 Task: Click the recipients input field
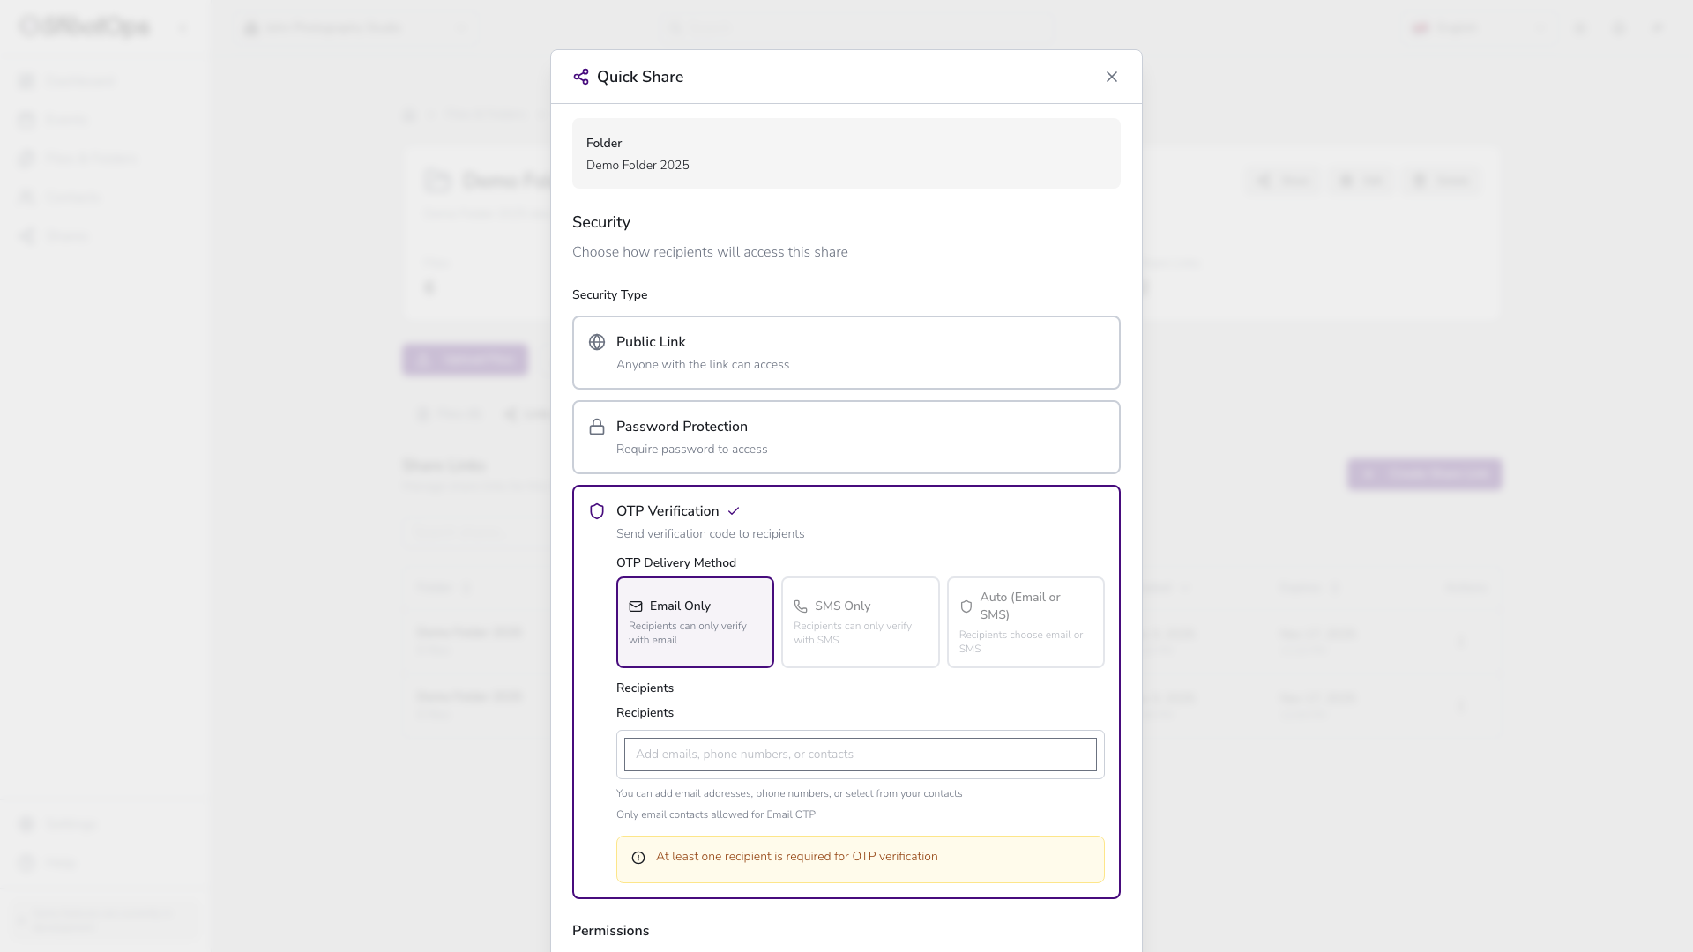tap(860, 755)
